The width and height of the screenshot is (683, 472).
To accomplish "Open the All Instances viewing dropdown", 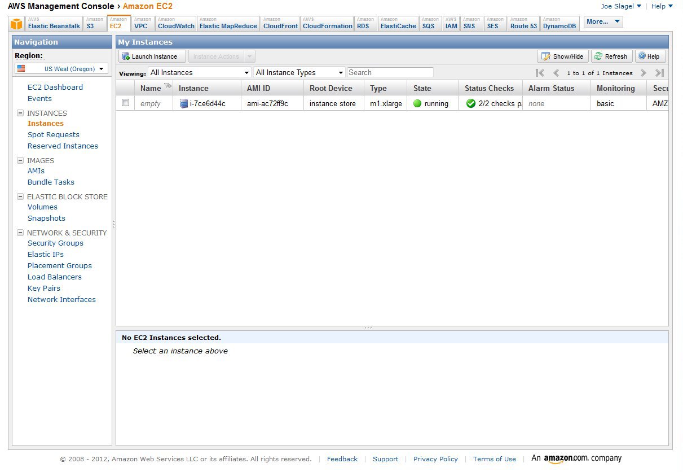I will pos(200,72).
